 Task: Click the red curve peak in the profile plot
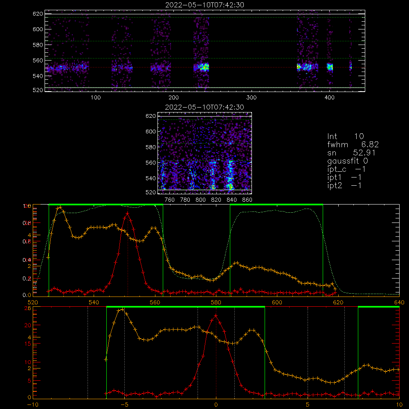point(127,213)
